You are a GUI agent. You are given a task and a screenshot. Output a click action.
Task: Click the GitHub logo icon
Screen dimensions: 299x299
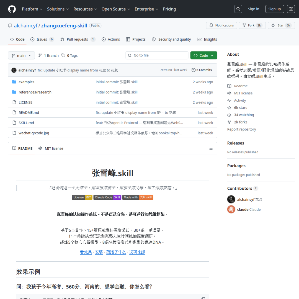pyautogui.click(x=12, y=9)
